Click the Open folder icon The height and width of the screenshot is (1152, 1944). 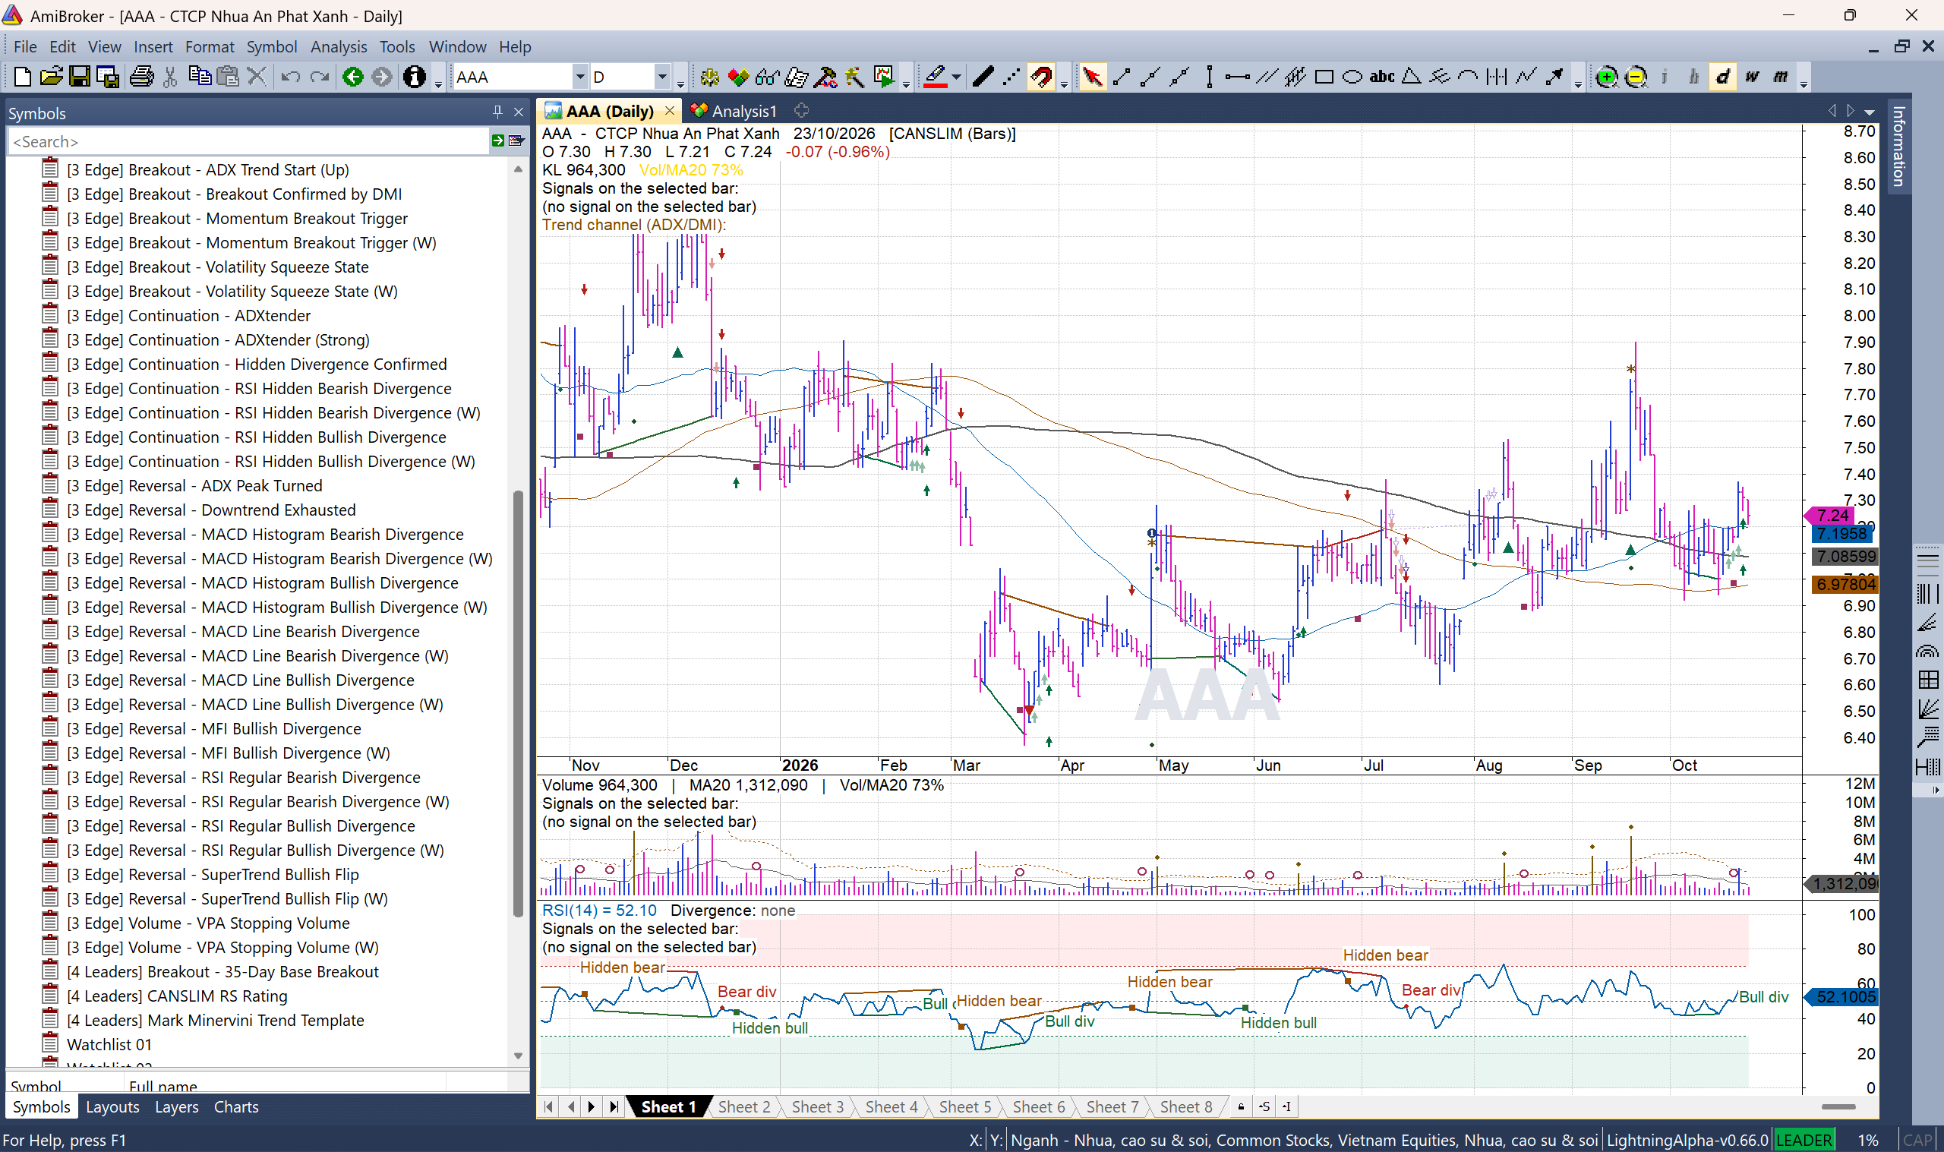click(x=51, y=77)
